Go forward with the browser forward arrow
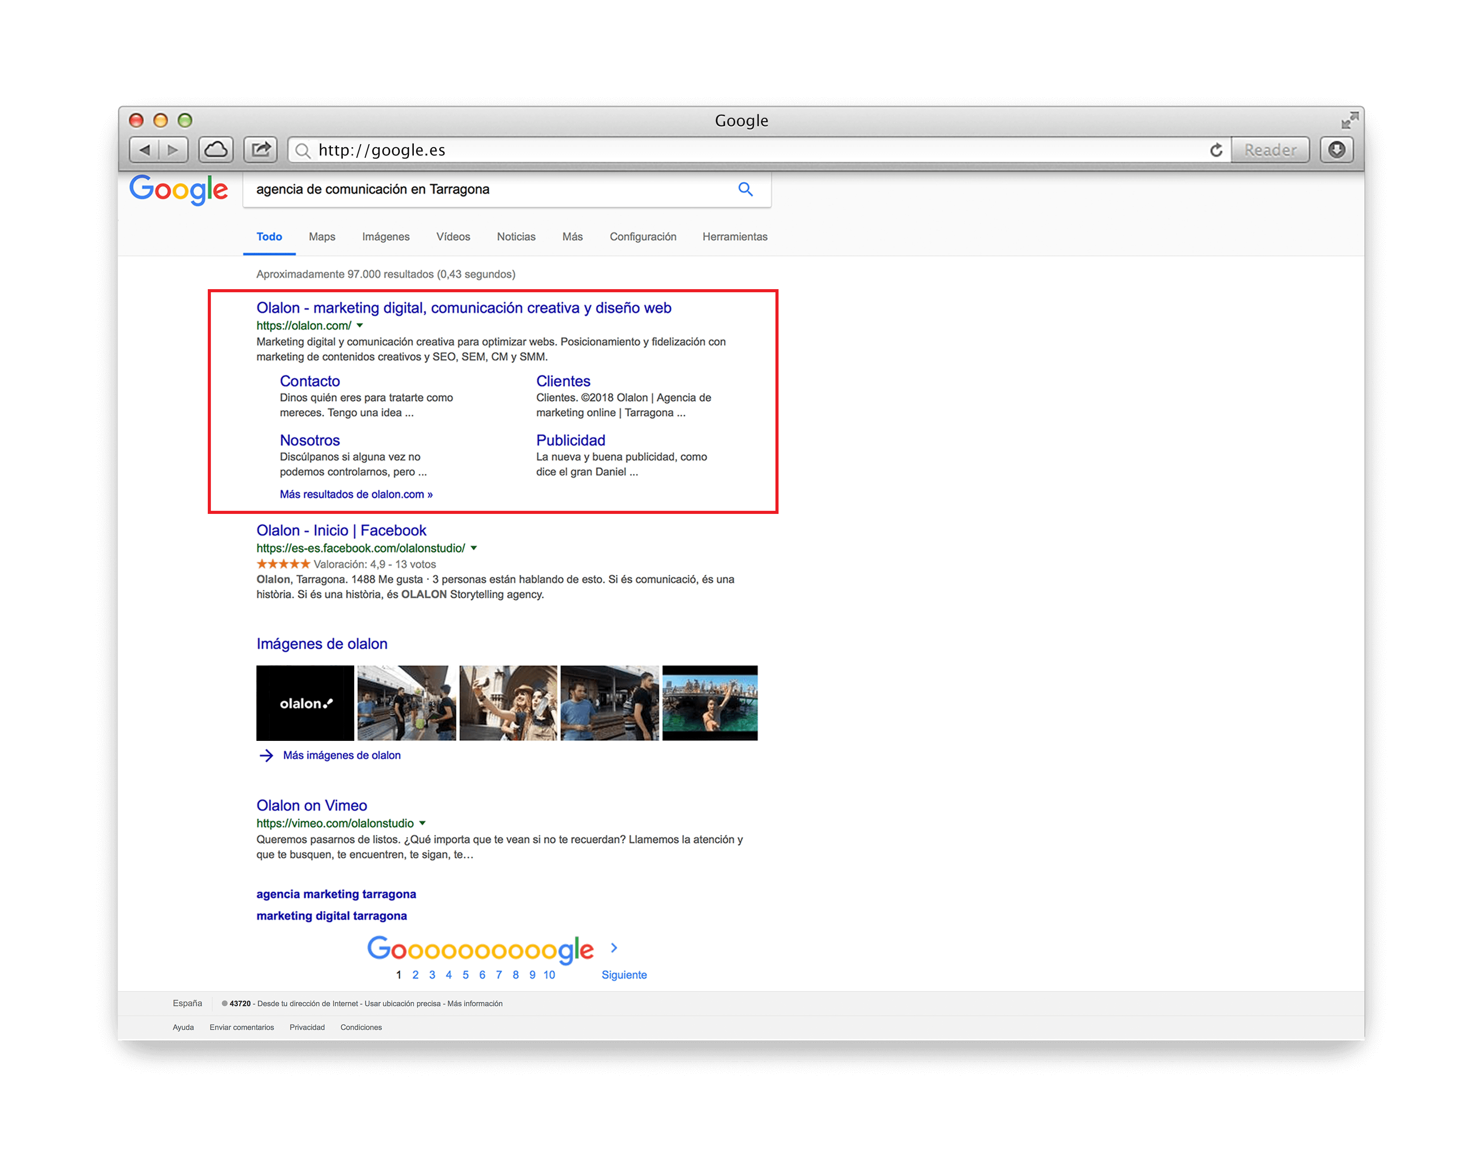Image resolution: width=1483 pixels, height=1161 pixels. pos(174,149)
